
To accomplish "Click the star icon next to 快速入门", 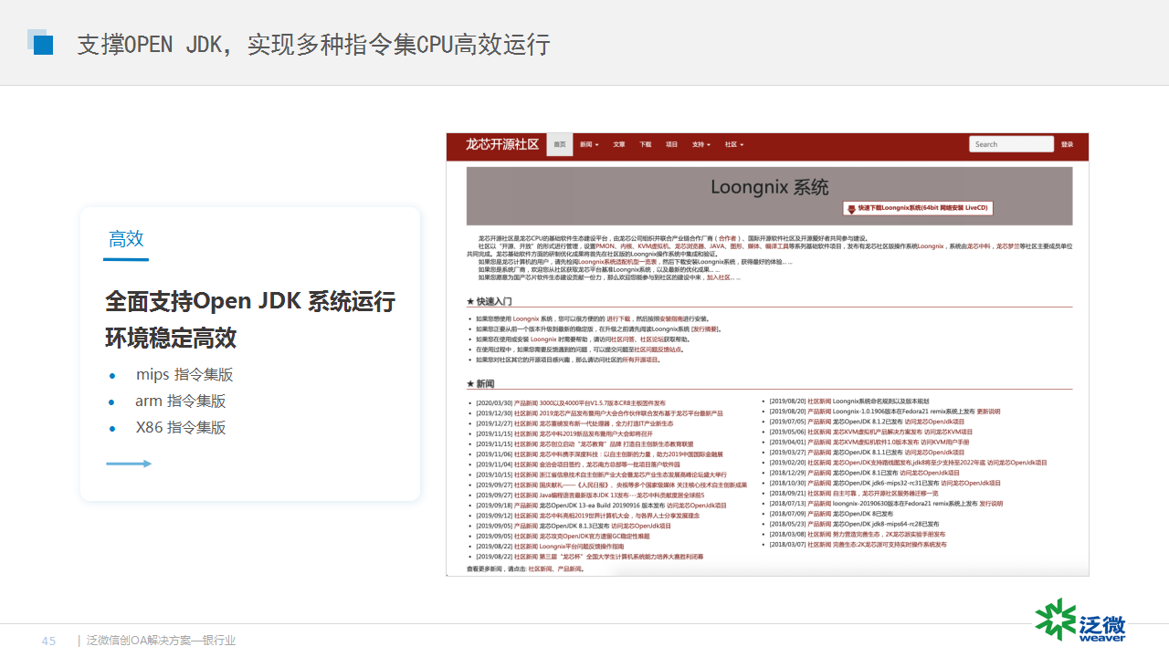I will [470, 301].
